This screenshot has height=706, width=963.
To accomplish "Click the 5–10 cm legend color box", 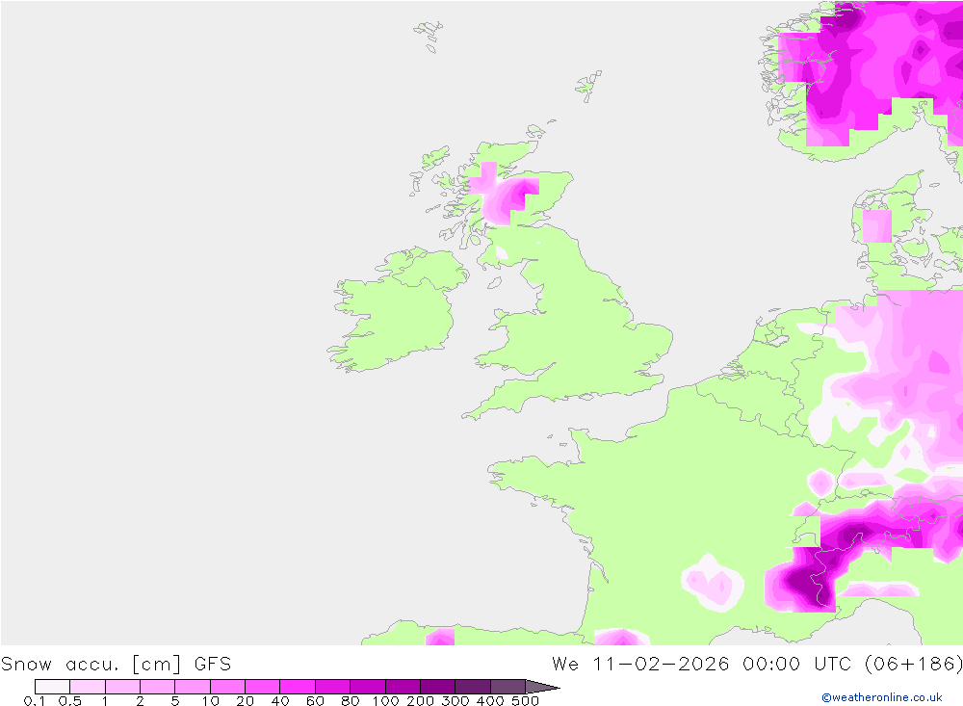I will (193, 687).
